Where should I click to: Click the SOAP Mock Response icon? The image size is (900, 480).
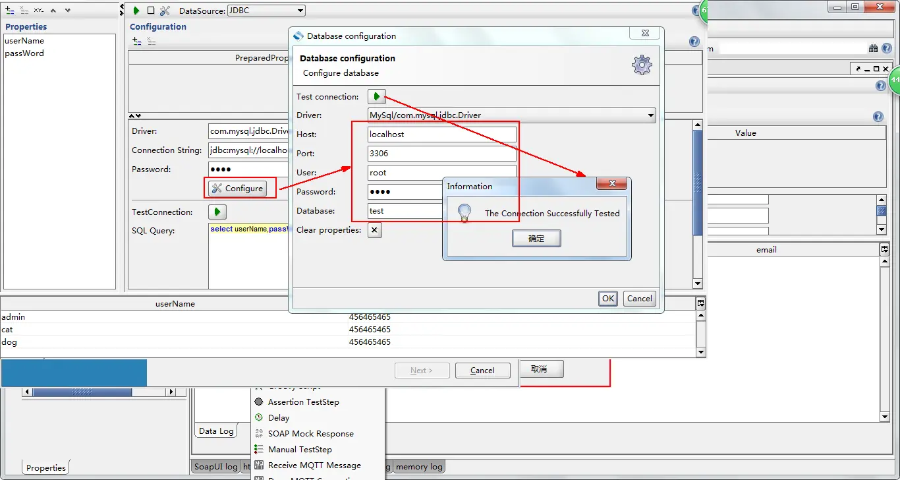point(259,433)
